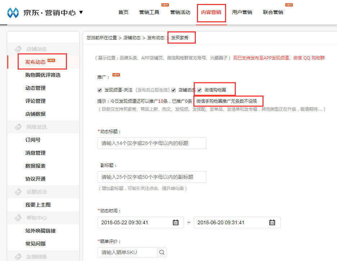Toggle the 发现频道-关注 checkbox
The height and width of the screenshot is (261, 337).
click(100, 90)
